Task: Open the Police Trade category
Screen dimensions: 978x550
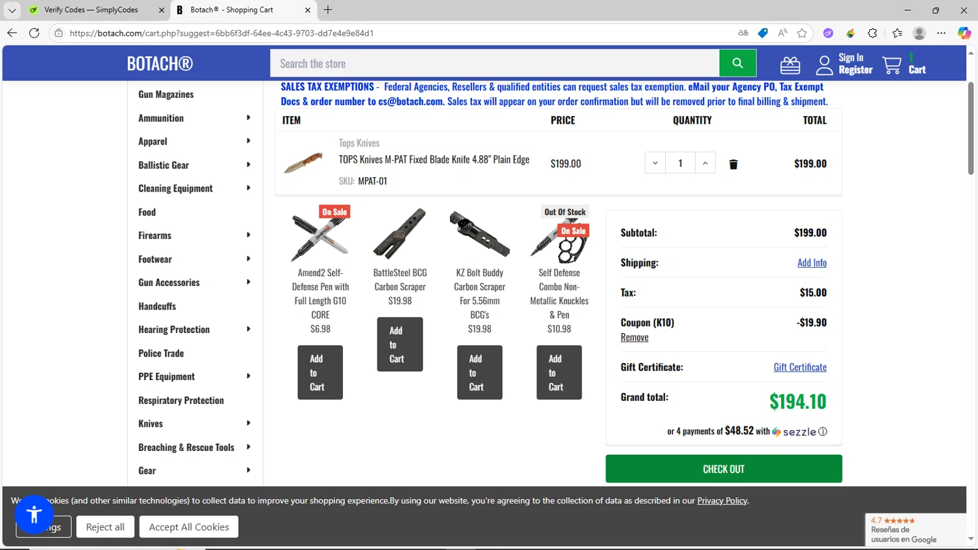Action: pos(161,353)
